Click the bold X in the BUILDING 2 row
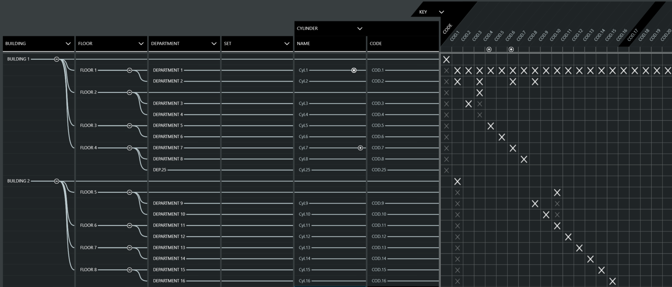Screen dimensions: 672x287 [x=458, y=181]
